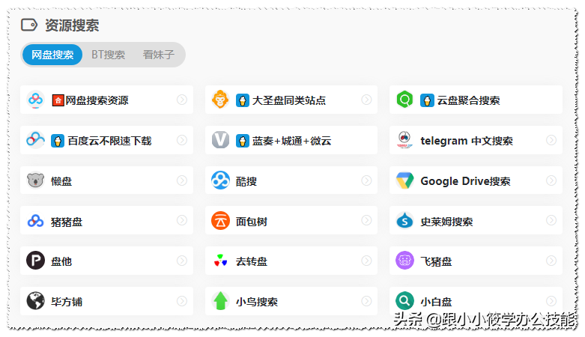Click the black P icon of 盘他
The height and width of the screenshot is (337, 585).
pos(35,261)
